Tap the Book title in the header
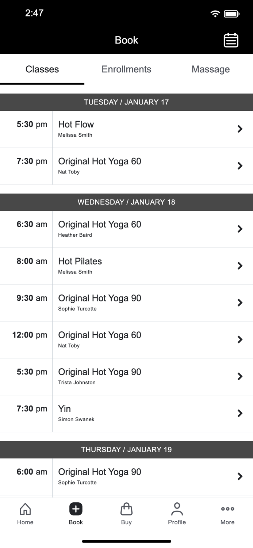Viewport: 253px width, 548px height. (126, 40)
